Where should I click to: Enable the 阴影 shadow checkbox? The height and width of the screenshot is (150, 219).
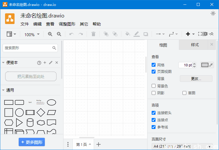(154, 93)
